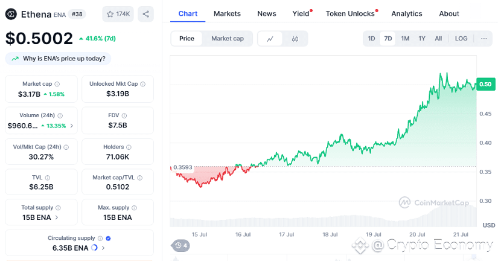The image size is (498, 261).
Task: Click the Holders info icon
Action: click(x=129, y=147)
